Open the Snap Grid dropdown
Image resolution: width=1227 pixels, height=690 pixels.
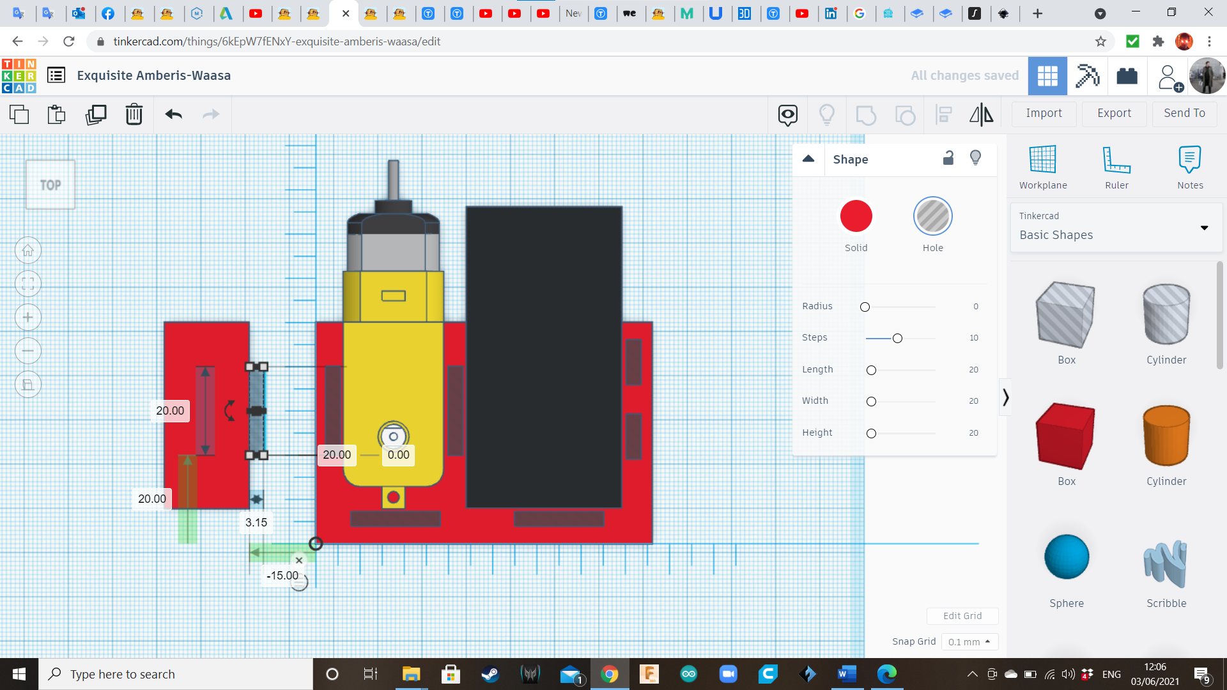969,641
